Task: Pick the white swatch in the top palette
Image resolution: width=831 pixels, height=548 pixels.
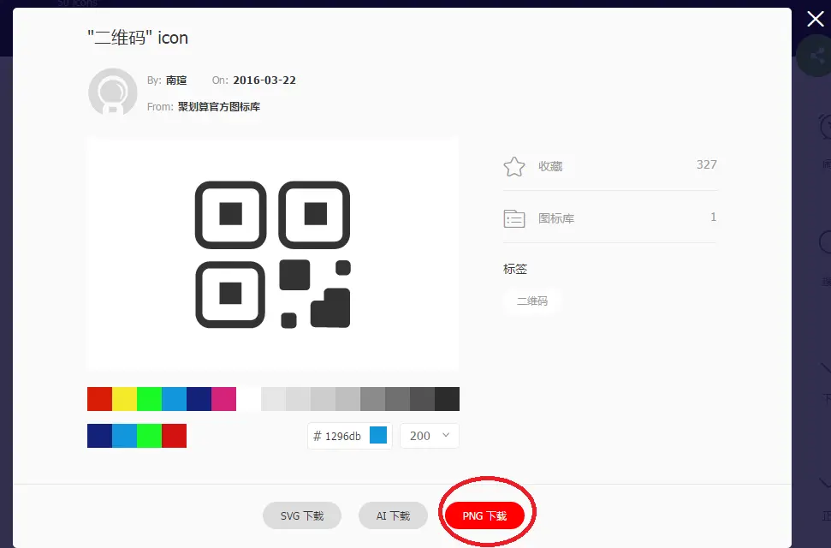Action: (x=248, y=399)
